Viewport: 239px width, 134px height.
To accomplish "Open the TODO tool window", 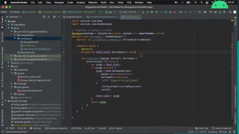I will click(x=10, y=128).
